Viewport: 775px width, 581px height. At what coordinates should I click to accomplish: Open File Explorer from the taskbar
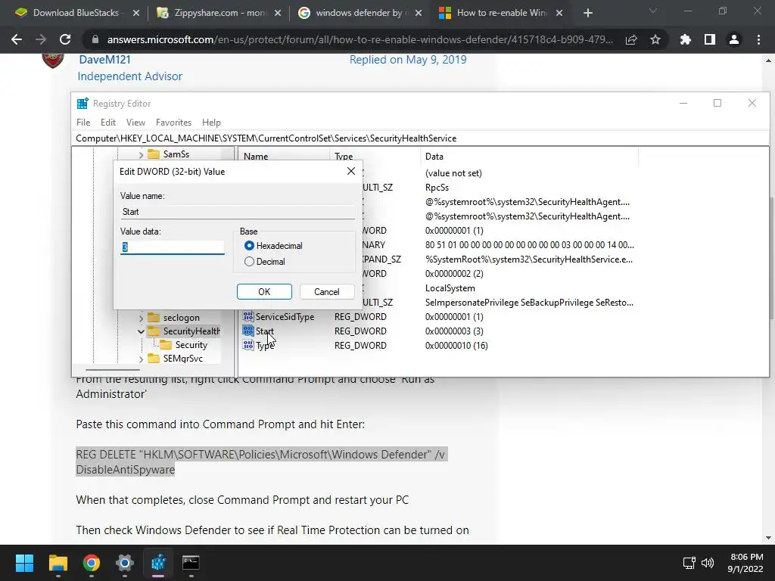tap(58, 563)
